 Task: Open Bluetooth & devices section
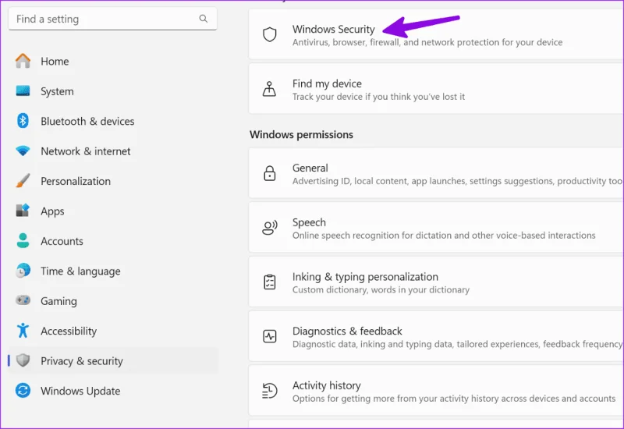coord(87,122)
